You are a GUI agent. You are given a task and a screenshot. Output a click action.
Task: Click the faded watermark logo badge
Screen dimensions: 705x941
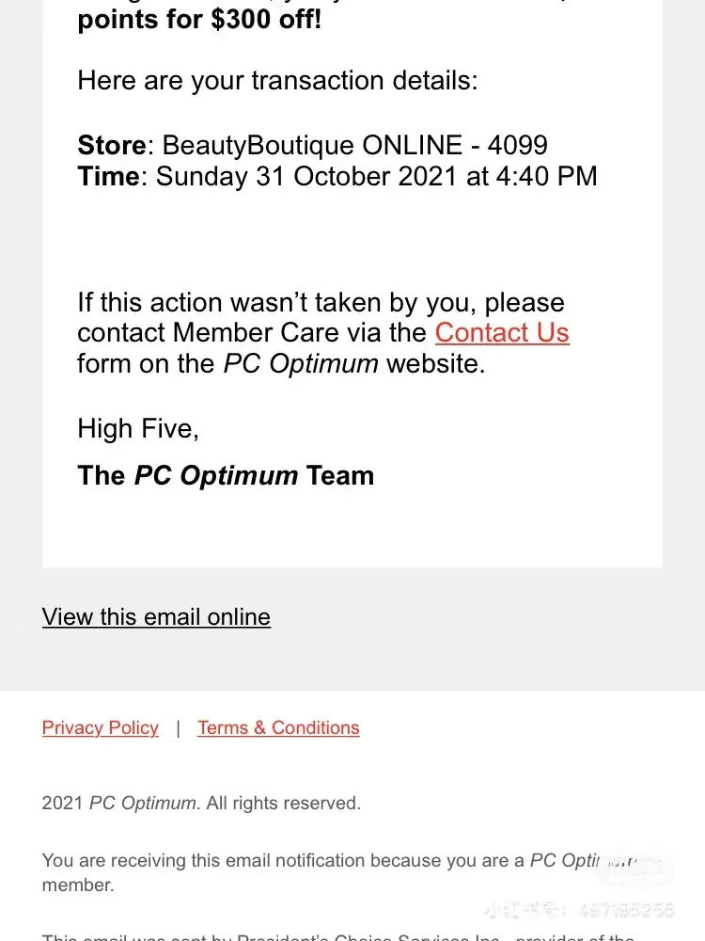(x=636, y=865)
